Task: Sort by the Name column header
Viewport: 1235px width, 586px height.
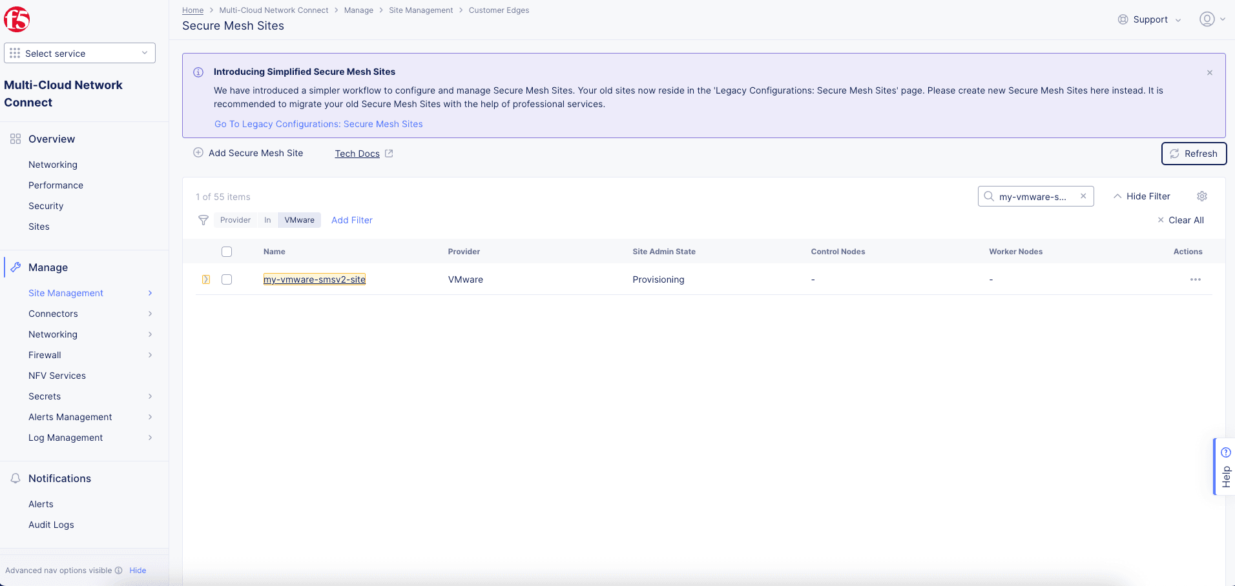Action: (x=275, y=252)
